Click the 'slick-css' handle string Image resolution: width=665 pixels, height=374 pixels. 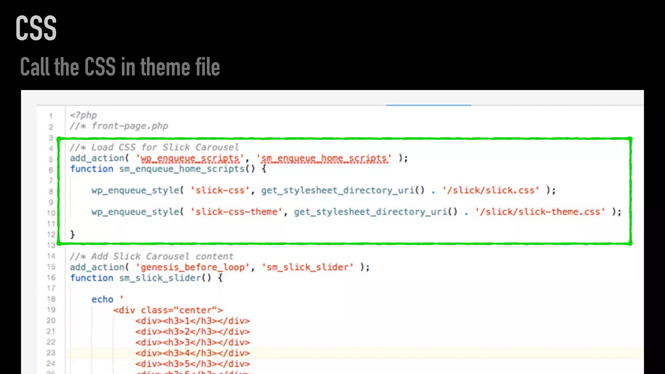[x=220, y=190]
